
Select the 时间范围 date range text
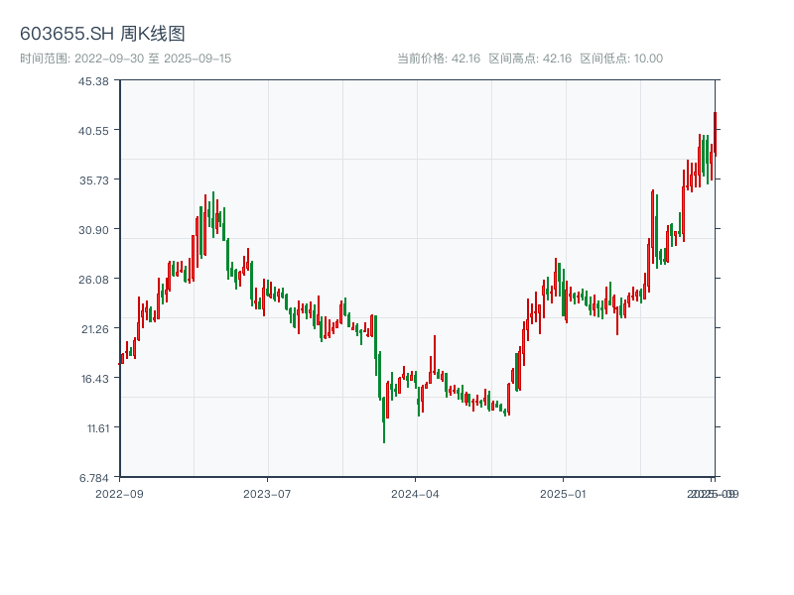125,59
